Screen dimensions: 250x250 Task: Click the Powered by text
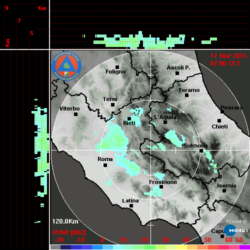[236, 221]
